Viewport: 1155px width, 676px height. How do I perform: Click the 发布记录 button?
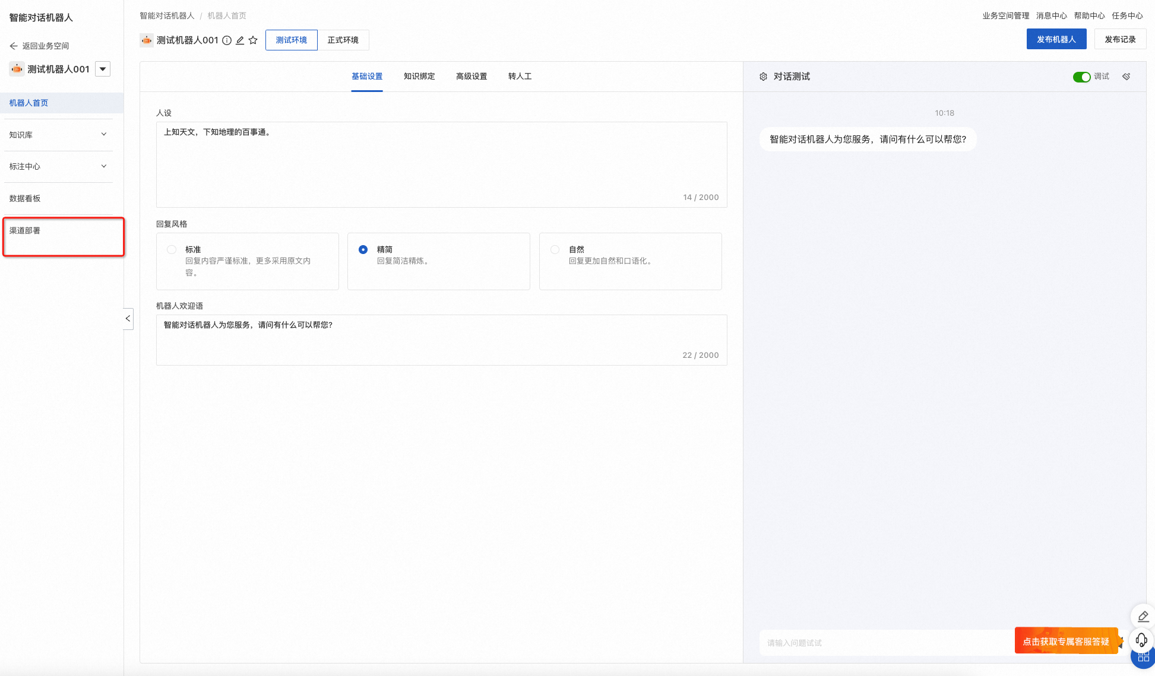click(1120, 39)
